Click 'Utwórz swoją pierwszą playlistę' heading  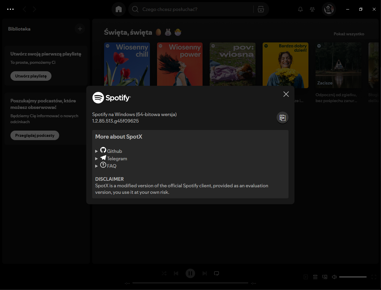[46, 54]
